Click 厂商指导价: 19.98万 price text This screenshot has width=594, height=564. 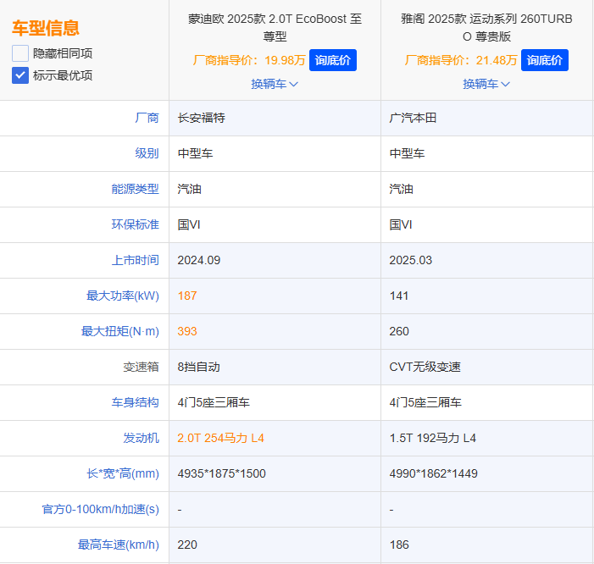[249, 60]
